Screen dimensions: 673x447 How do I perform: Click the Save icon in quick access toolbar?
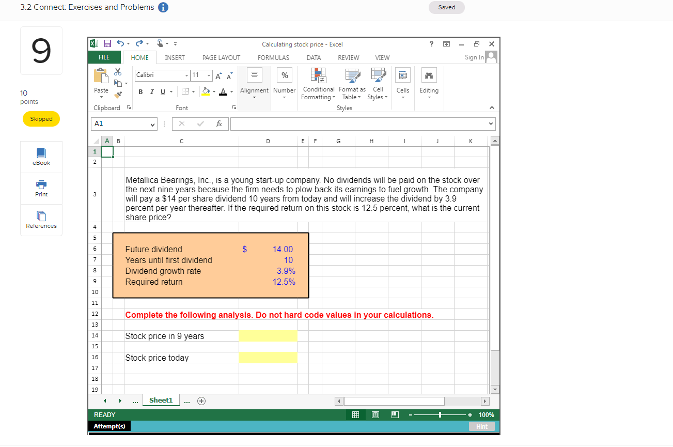pos(107,44)
